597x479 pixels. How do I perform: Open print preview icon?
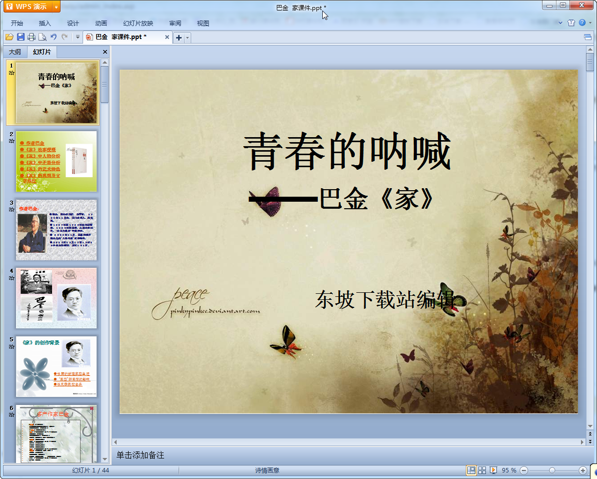coord(42,37)
